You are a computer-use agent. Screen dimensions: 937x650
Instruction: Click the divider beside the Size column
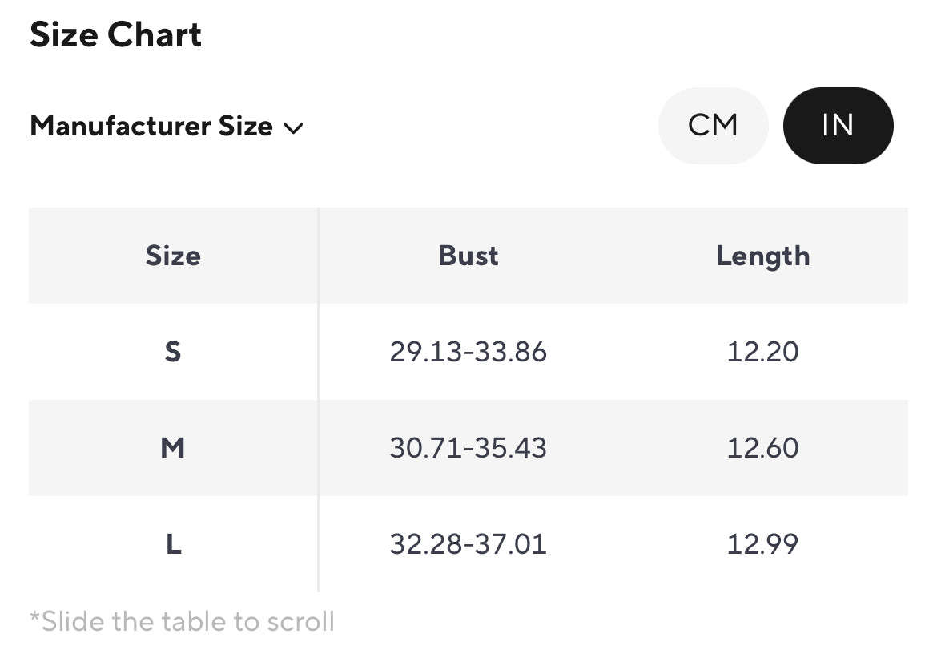(319, 401)
